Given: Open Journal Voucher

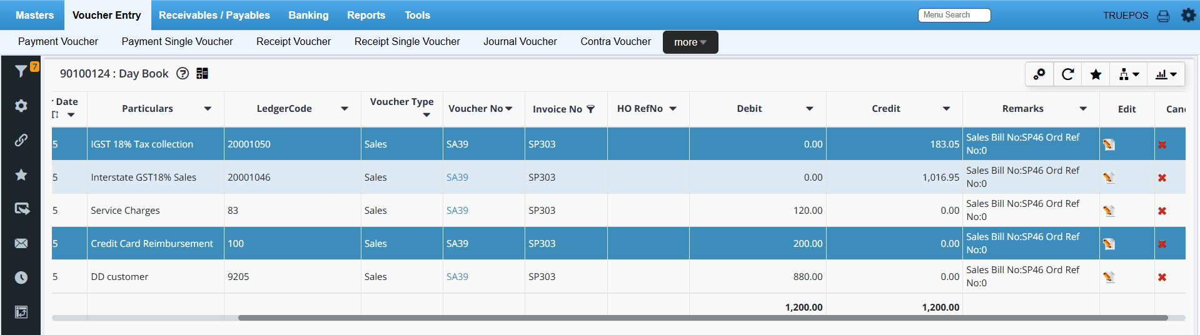Looking at the screenshot, I should tap(520, 42).
